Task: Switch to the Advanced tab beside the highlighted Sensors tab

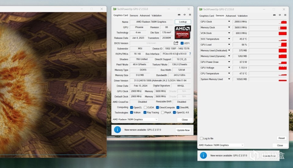Action: 231,16
